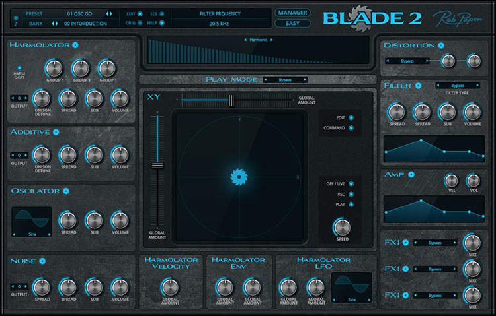Click the preset arrows next to 01 OSC GO
Screen dimensions: 496x316
109,14
